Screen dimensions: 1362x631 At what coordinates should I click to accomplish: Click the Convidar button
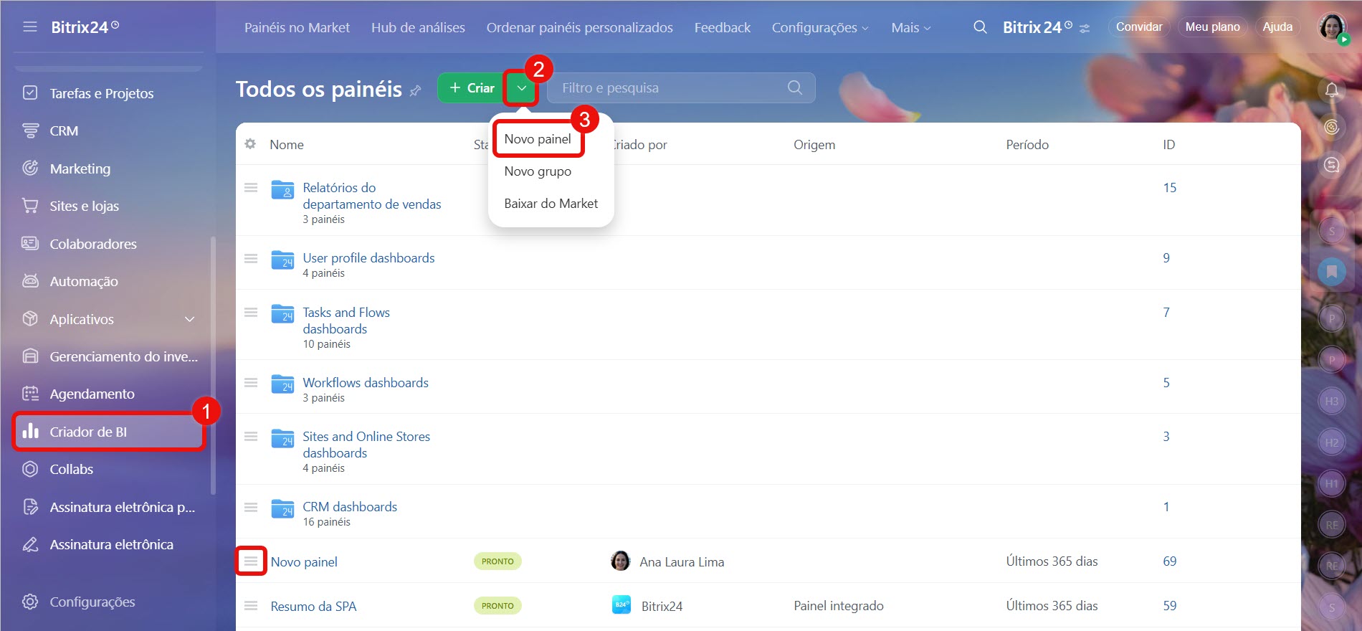(1138, 27)
